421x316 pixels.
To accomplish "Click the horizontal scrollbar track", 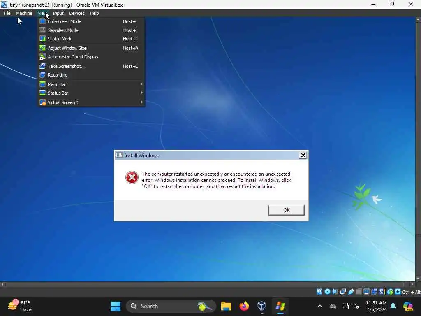I will [207, 284].
